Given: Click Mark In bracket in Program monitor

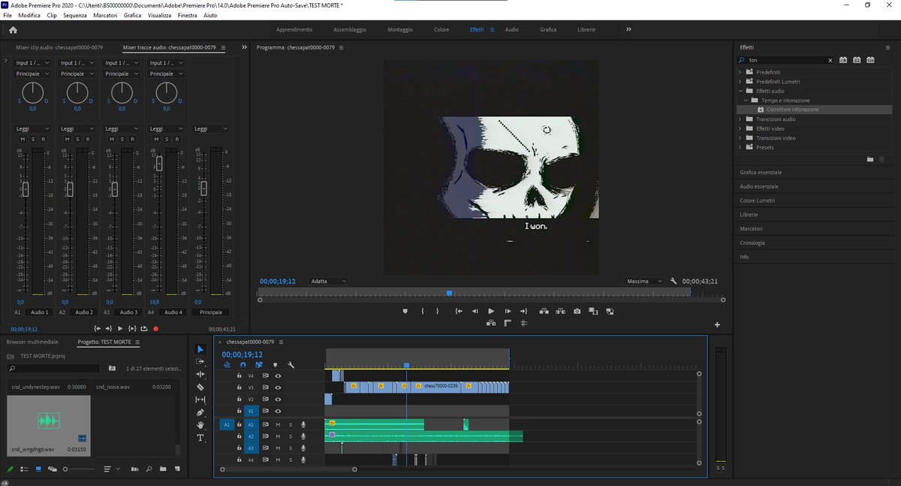Looking at the screenshot, I should click(423, 311).
